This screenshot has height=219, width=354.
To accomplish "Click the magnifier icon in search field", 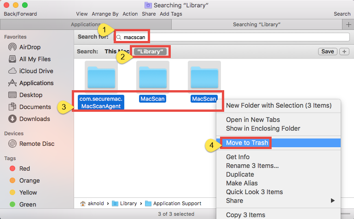I will click(119, 37).
